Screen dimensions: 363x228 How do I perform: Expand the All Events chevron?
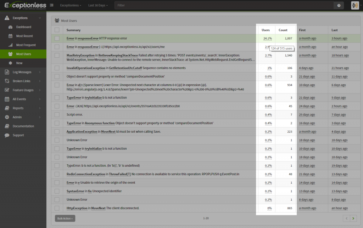(x=40, y=99)
